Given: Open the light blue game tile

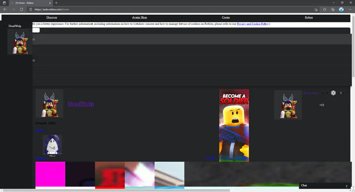Looking at the screenshot, I should coord(169,174).
